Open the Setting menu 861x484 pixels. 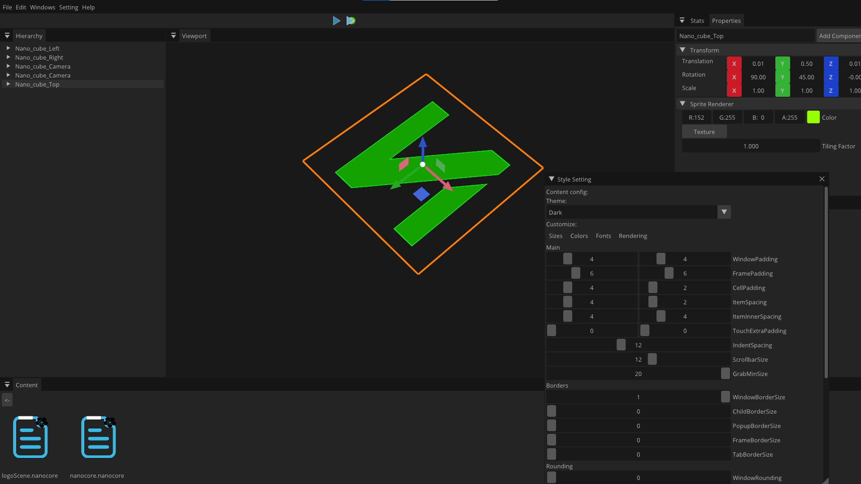(x=68, y=7)
